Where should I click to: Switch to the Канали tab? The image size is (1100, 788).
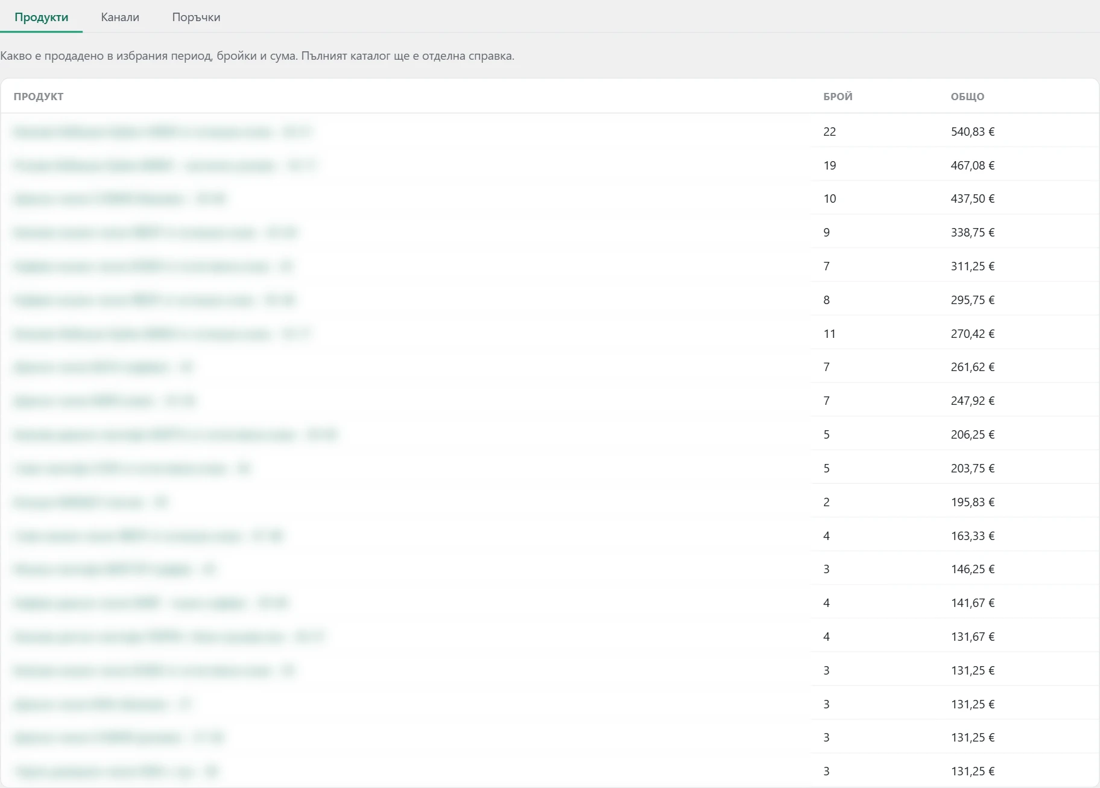coord(120,17)
